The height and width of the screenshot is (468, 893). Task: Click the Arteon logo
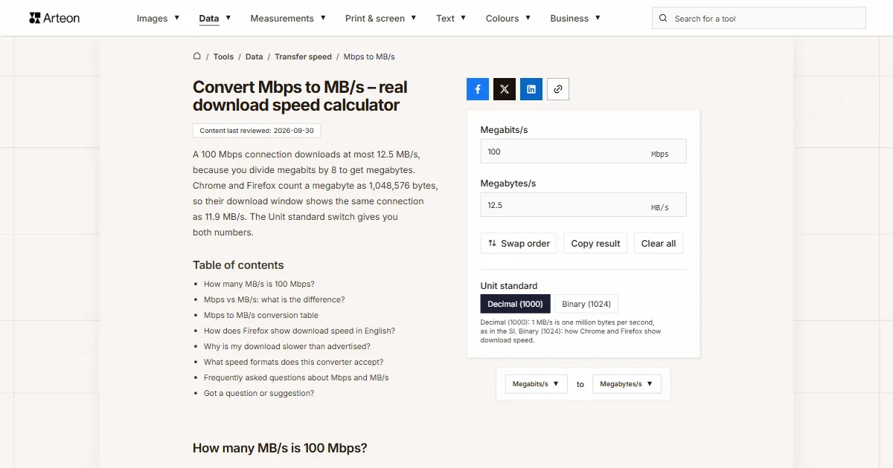coord(54,18)
